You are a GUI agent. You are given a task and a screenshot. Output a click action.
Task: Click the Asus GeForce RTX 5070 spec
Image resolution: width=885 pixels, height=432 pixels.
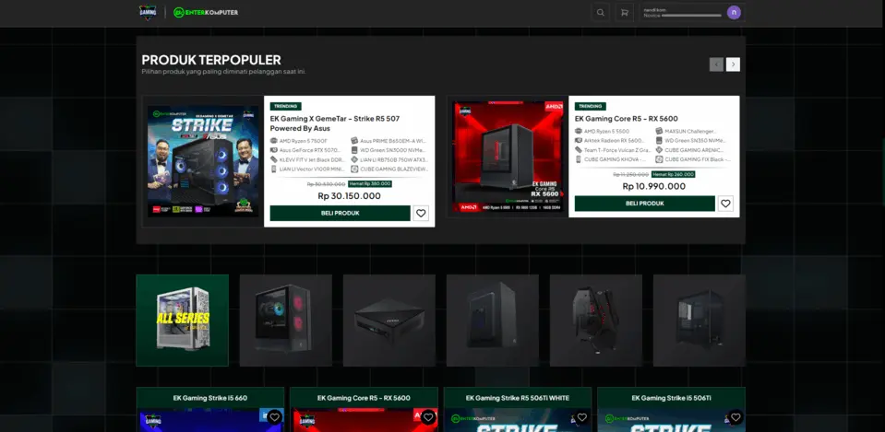(305, 150)
